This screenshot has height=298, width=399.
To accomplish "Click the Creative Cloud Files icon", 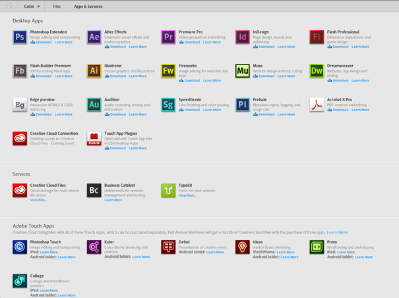I will [x=20, y=190].
